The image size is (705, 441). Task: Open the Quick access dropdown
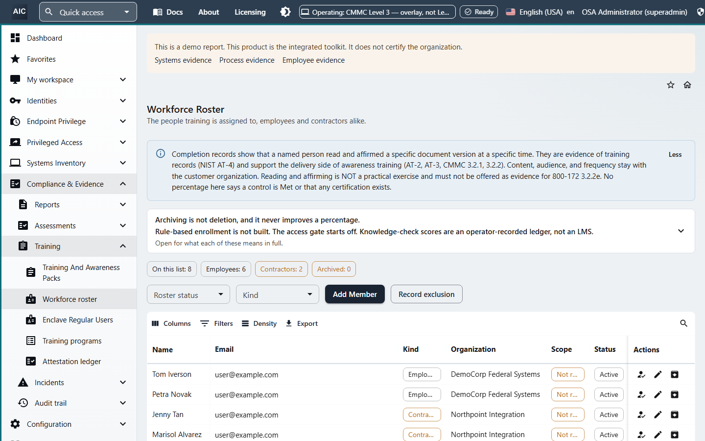[x=88, y=12]
